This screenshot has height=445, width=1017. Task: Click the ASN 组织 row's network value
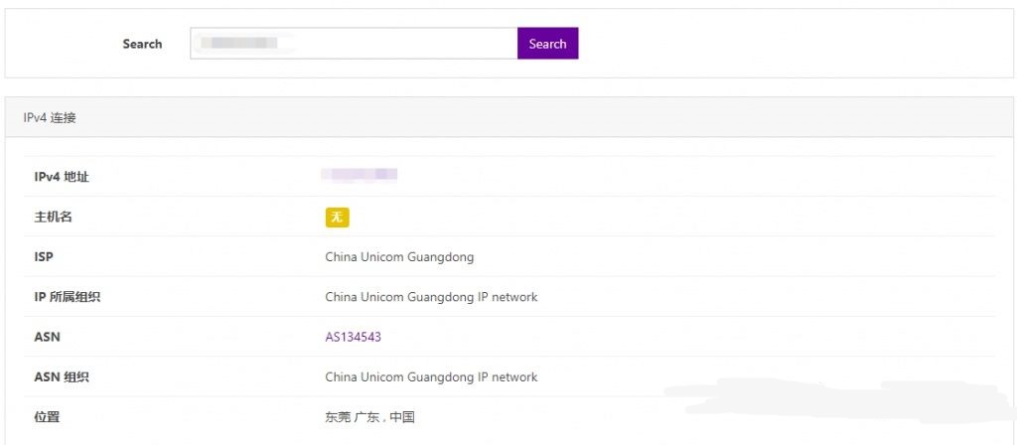[431, 377]
